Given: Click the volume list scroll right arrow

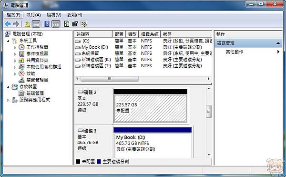Looking at the screenshot, I should coord(209,79).
